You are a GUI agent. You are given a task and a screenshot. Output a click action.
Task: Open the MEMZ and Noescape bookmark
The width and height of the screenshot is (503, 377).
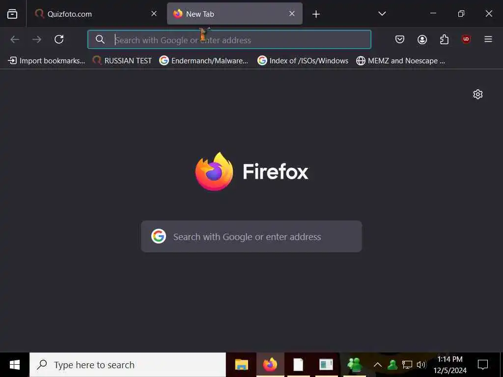pyautogui.click(x=401, y=60)
